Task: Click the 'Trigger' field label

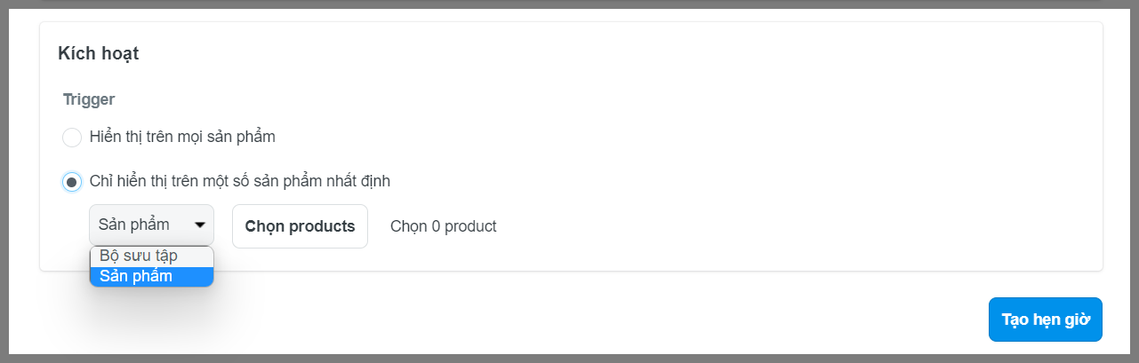Action: [89, 99]
